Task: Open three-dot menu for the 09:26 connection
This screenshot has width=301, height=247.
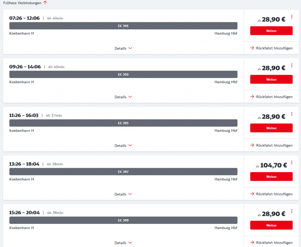Action: click(292, 65)
